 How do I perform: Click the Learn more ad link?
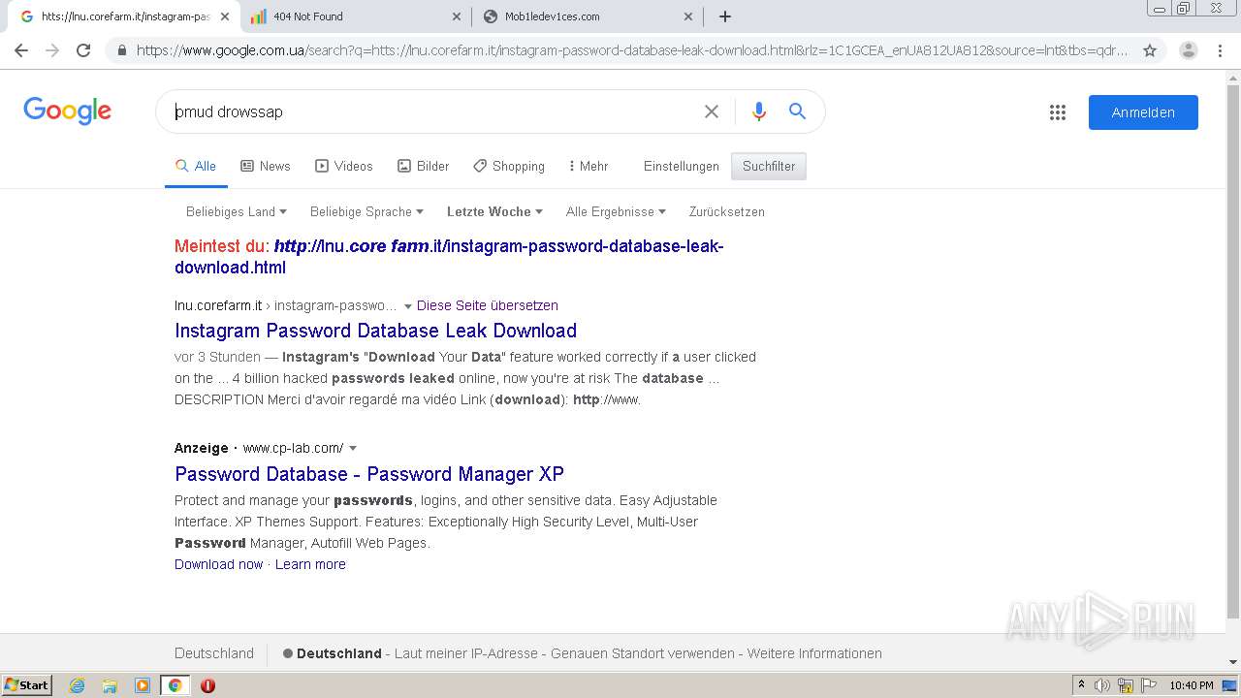(310, 564)
